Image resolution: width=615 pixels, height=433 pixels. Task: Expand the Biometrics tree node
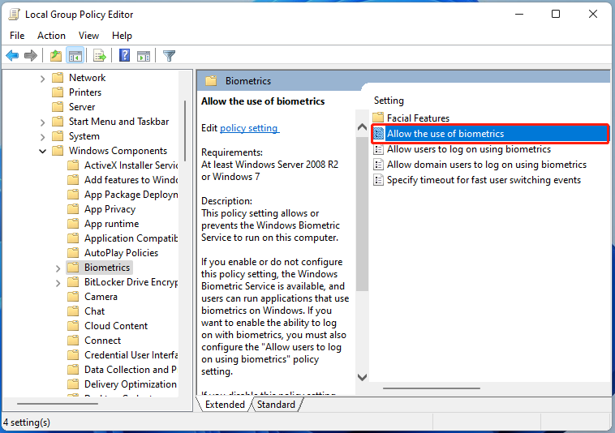point(58,268)
